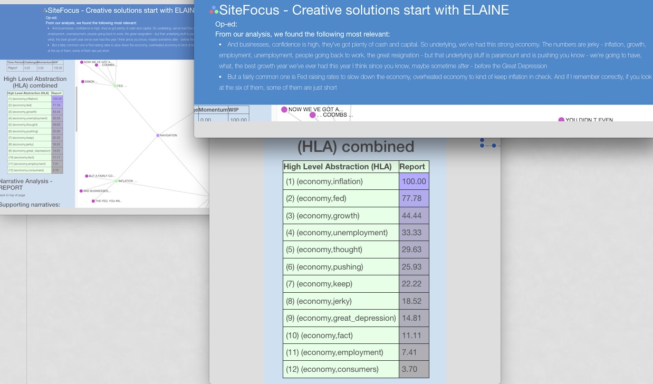Select the '(11) (economy,employment)' cell in the center table
This screenshot has width=653, height=384.
click(341, 352)
